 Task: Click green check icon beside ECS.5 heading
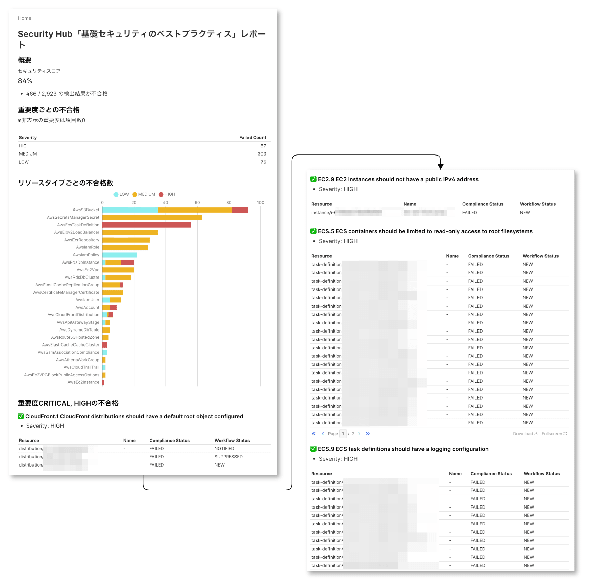click(x=313, y=231)
